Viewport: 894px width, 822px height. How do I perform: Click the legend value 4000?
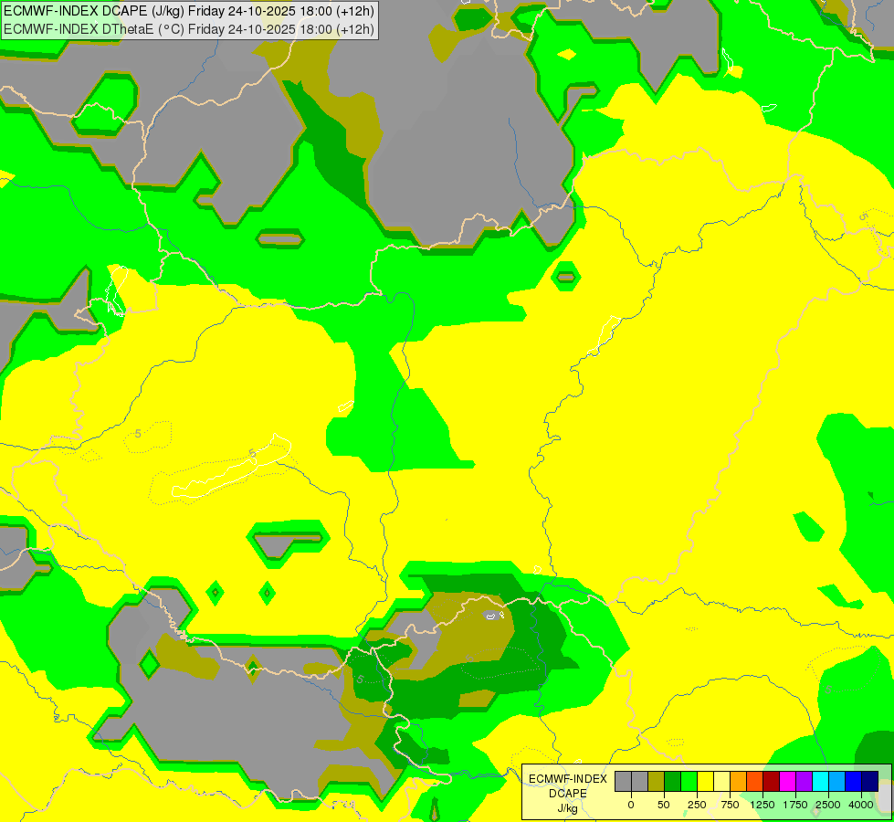[861, 805]
